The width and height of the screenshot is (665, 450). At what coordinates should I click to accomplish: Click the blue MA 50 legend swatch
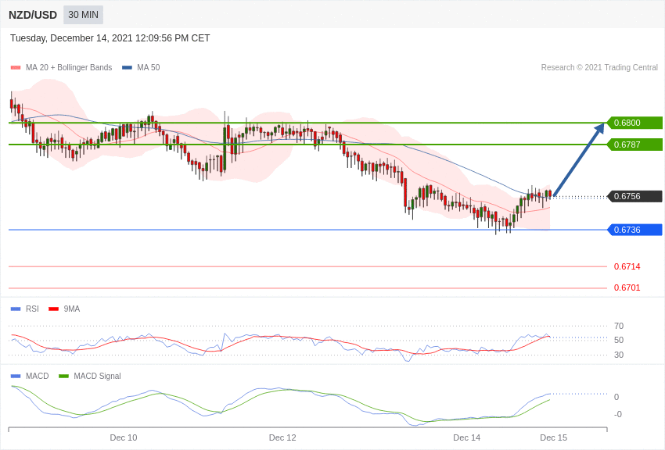click(127, 68)
